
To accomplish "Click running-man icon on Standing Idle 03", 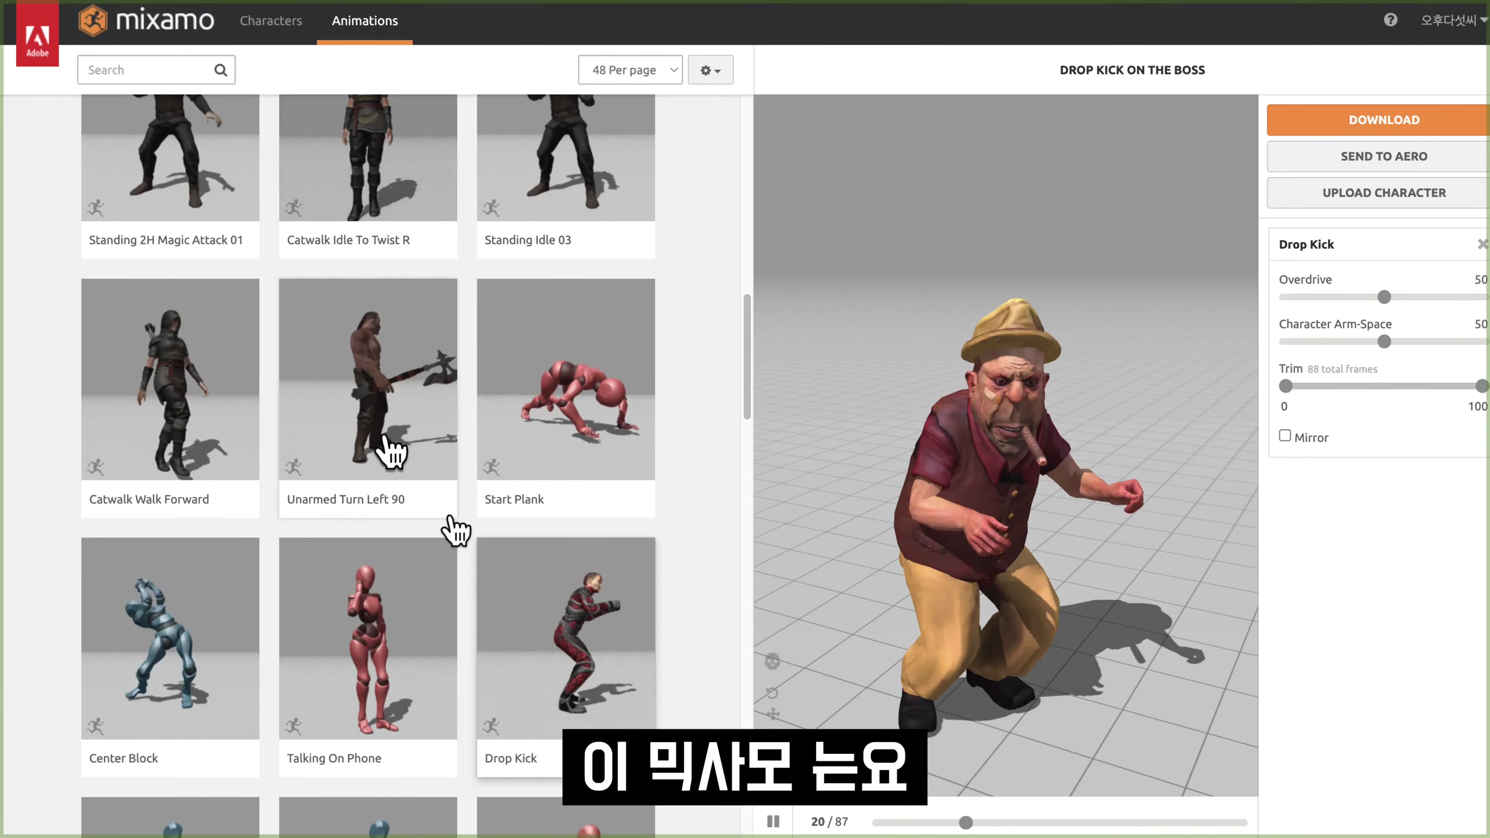I will 491,208.
